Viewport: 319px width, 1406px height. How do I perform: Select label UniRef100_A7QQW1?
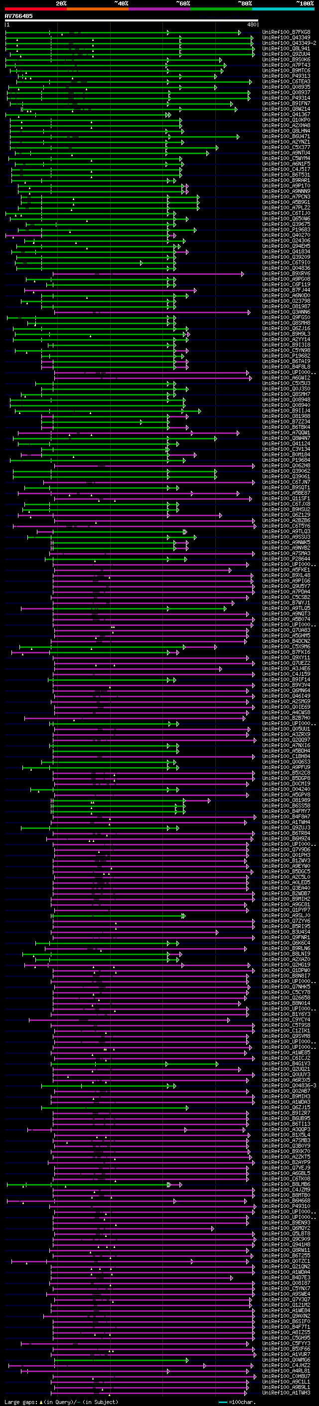(286, 433)
